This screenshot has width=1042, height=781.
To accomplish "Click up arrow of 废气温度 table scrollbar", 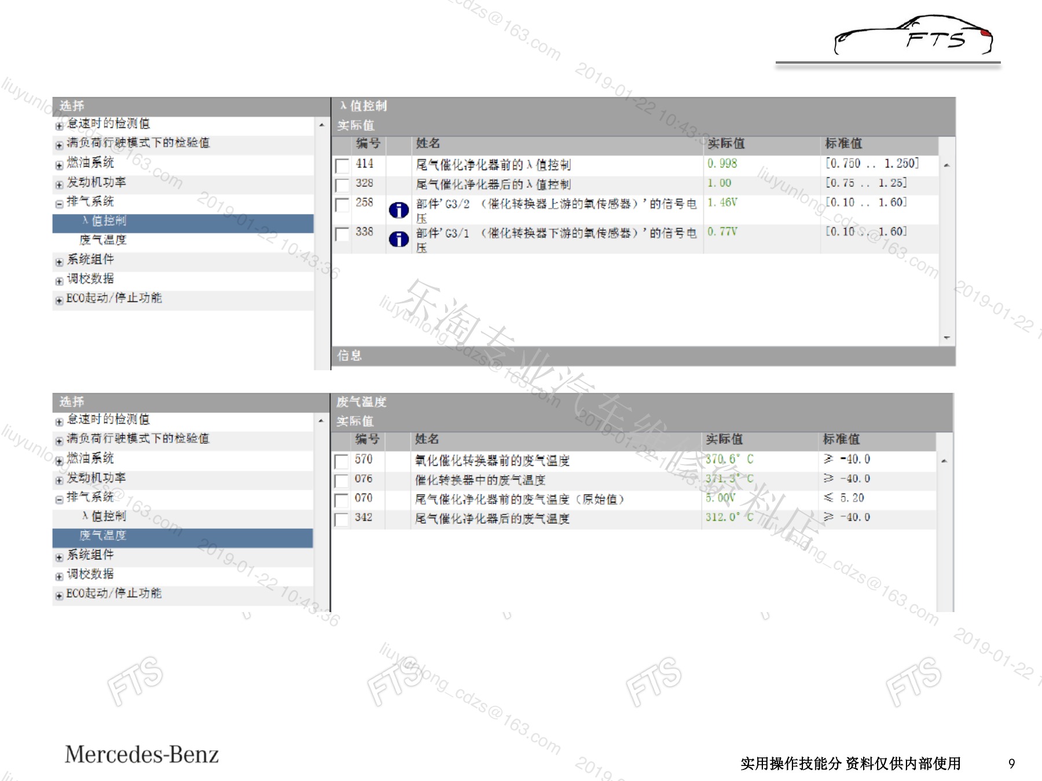I will tap(944, 461).
